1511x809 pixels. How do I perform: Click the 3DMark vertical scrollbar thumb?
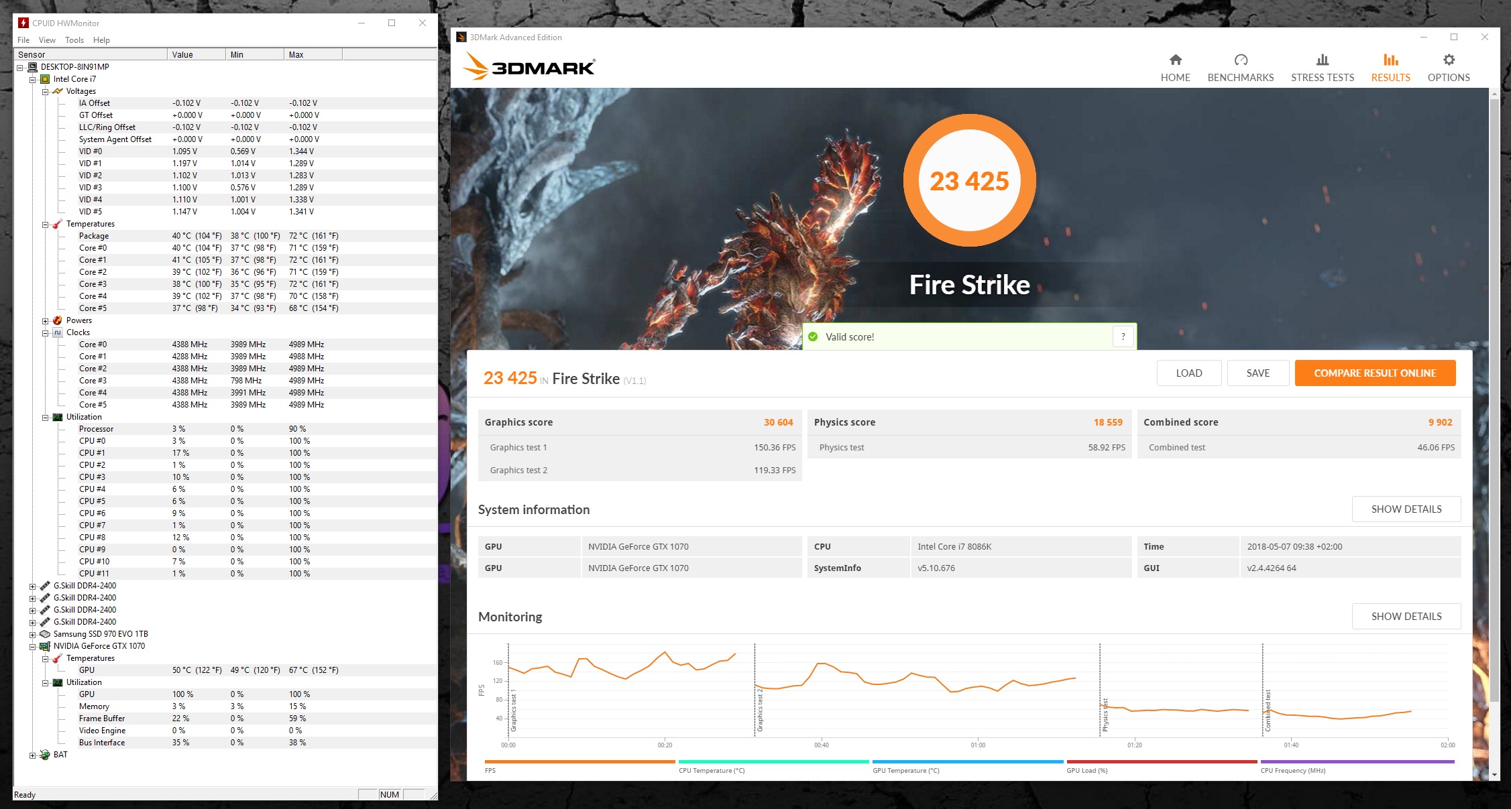(1494, 401)
